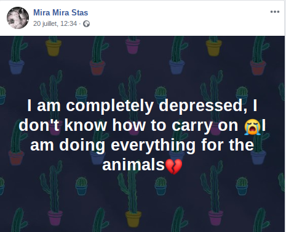
Task: Open the cactus-background post image
Action: click(142, 134)
